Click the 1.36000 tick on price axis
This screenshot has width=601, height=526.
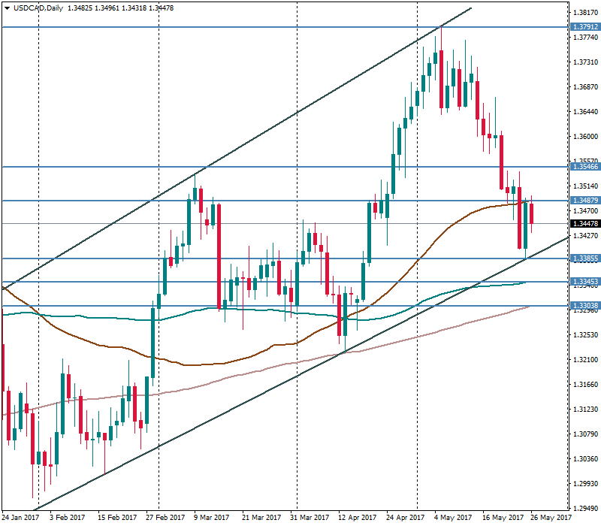(x=584, y=137)
